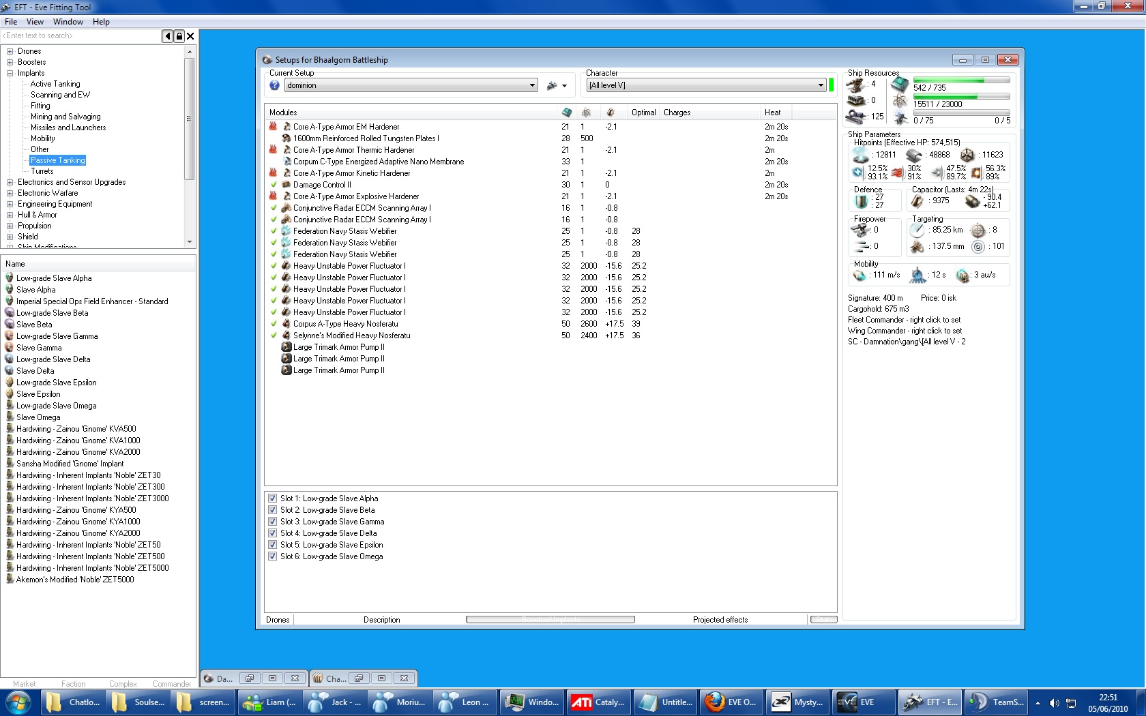Uncheck Slot 2 Low-grade Slave Beta checkbox
The image size is (1146, 716).
(x=273, y=510)
